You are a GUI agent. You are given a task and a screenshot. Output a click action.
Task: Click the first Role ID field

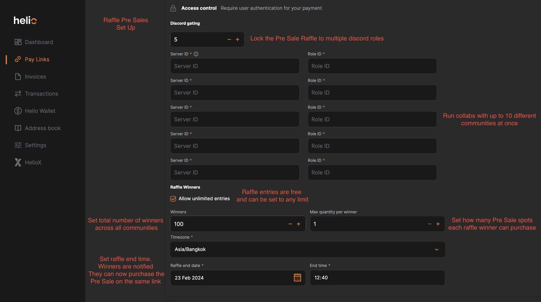(372, 66)
